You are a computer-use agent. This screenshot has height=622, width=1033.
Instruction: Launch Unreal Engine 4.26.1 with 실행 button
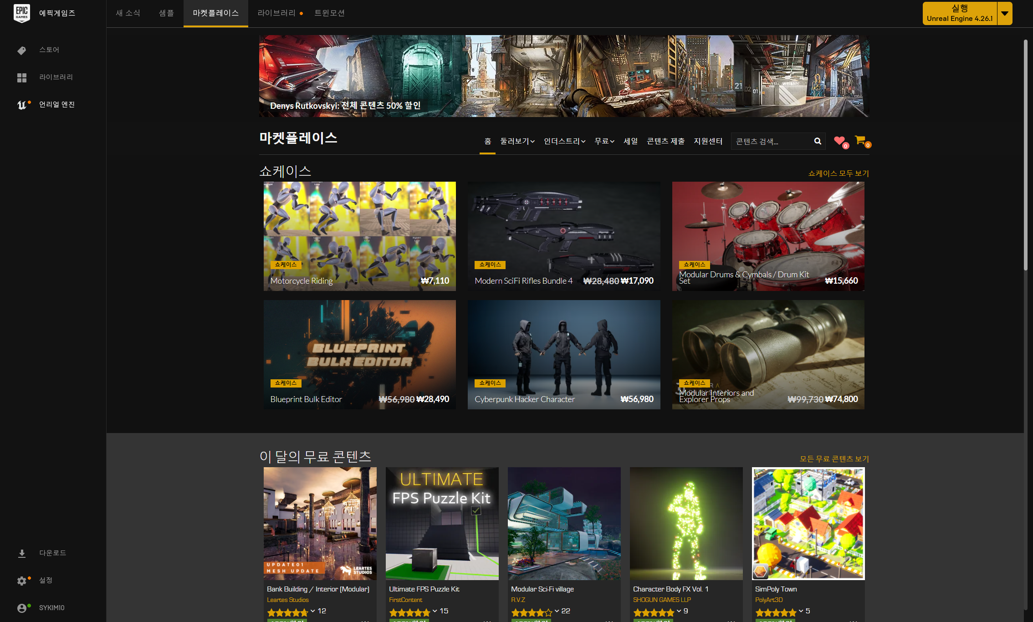click(960, 13)
